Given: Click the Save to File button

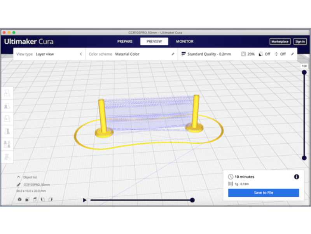Looking at the screenshot, I should point(263,192).
